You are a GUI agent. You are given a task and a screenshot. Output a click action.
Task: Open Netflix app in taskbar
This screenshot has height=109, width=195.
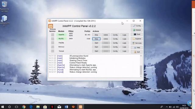point(52,107)
